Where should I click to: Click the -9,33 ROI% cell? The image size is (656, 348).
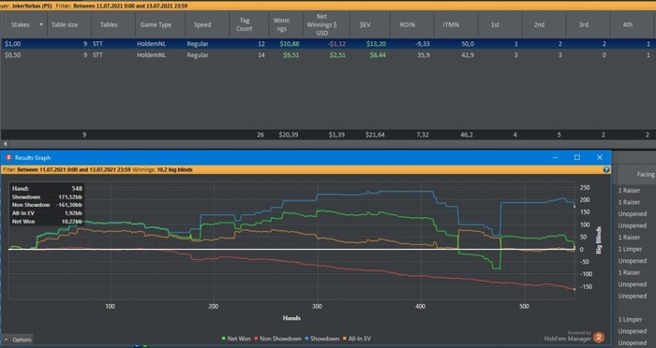pyautogui.click(x=423, y=44)
